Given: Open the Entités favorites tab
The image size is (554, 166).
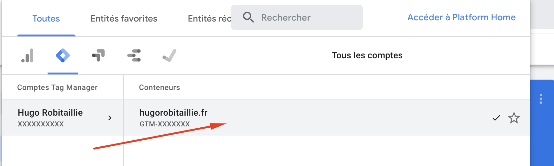Looking at the screenshot, I should 124,19.
